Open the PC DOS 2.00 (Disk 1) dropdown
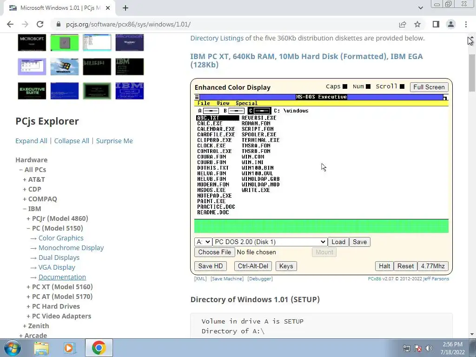Viewport: 476px width, 357px height. (270, 242)
